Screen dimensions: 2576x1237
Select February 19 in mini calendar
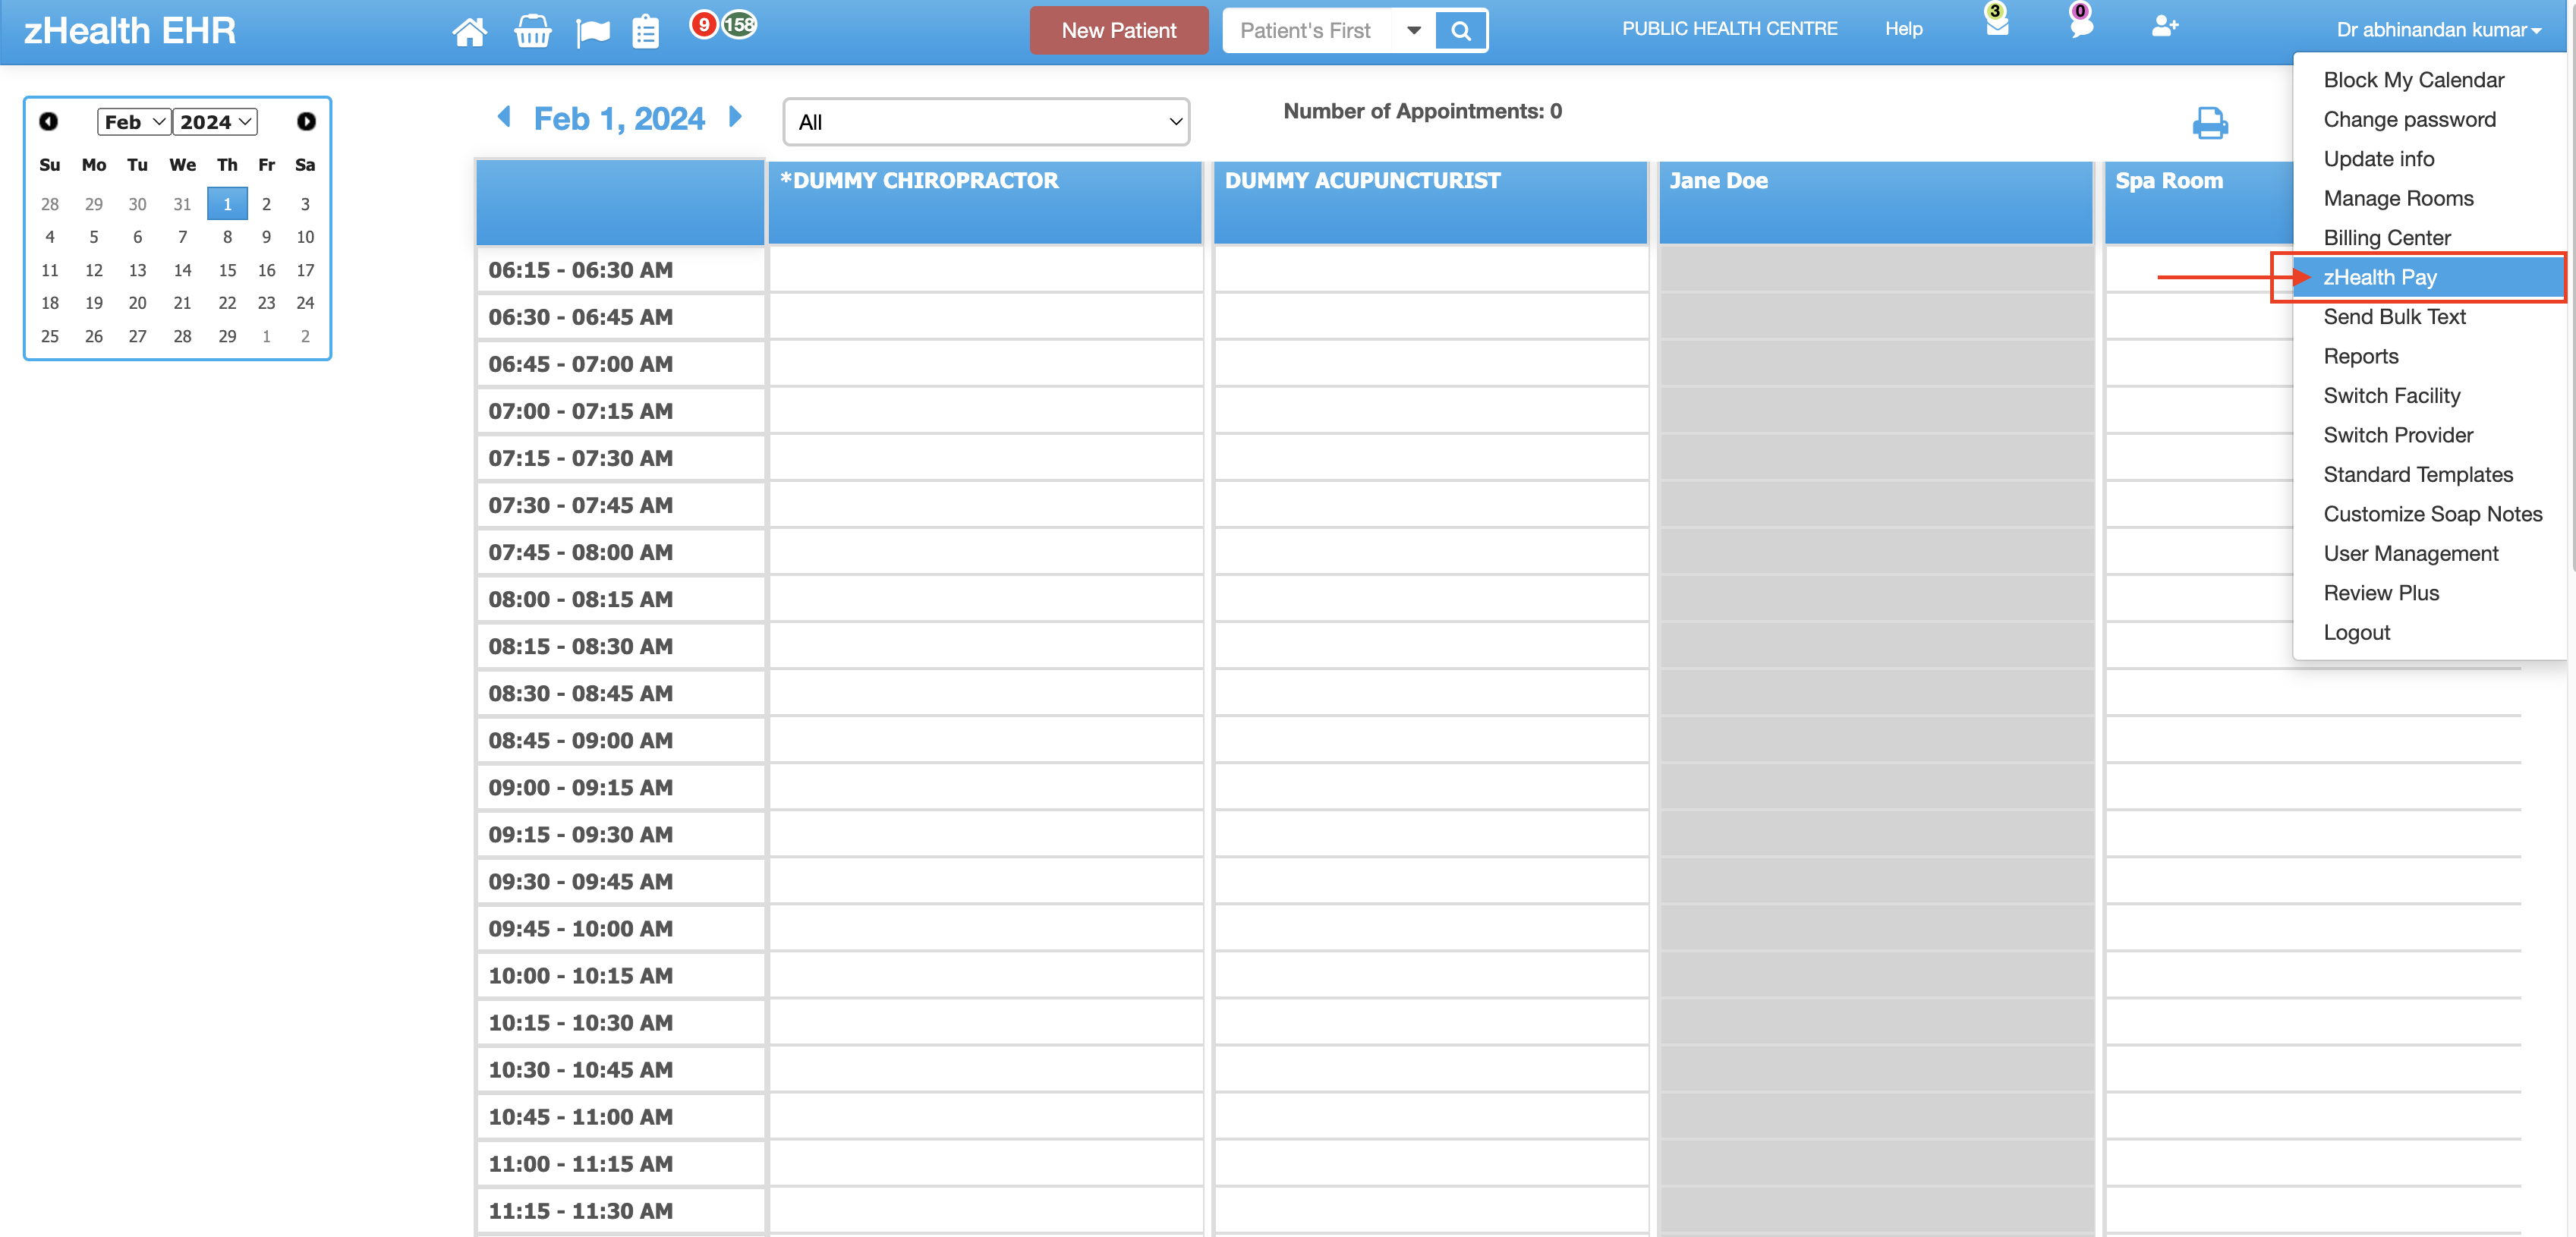(94, 303)
